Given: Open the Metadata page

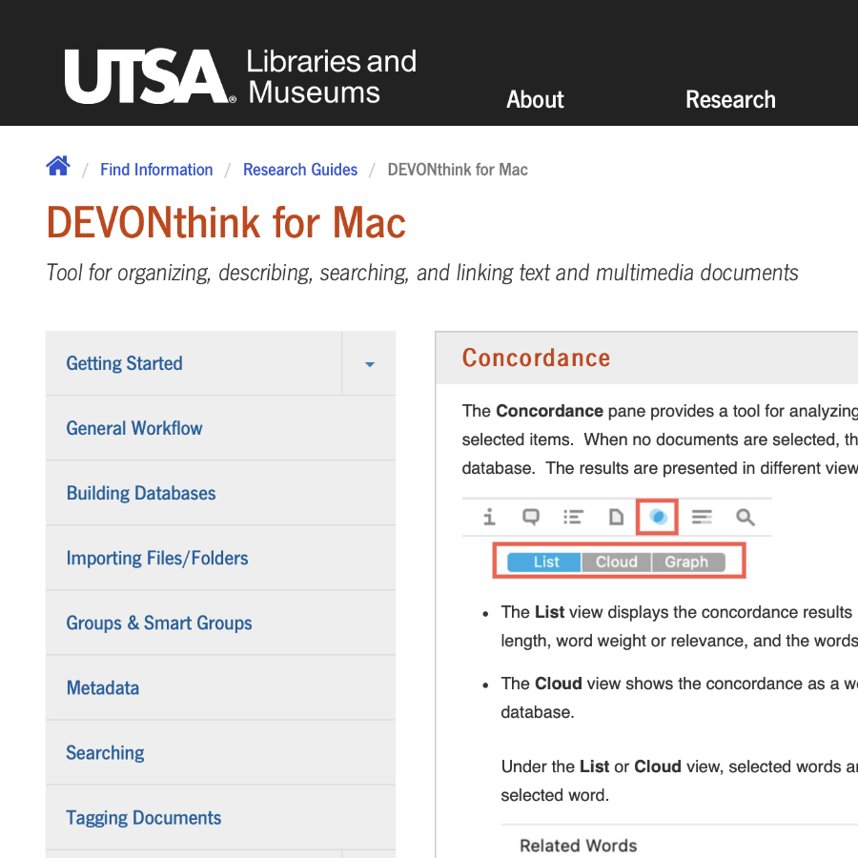Looking at the screenshot, I should 220,687.
